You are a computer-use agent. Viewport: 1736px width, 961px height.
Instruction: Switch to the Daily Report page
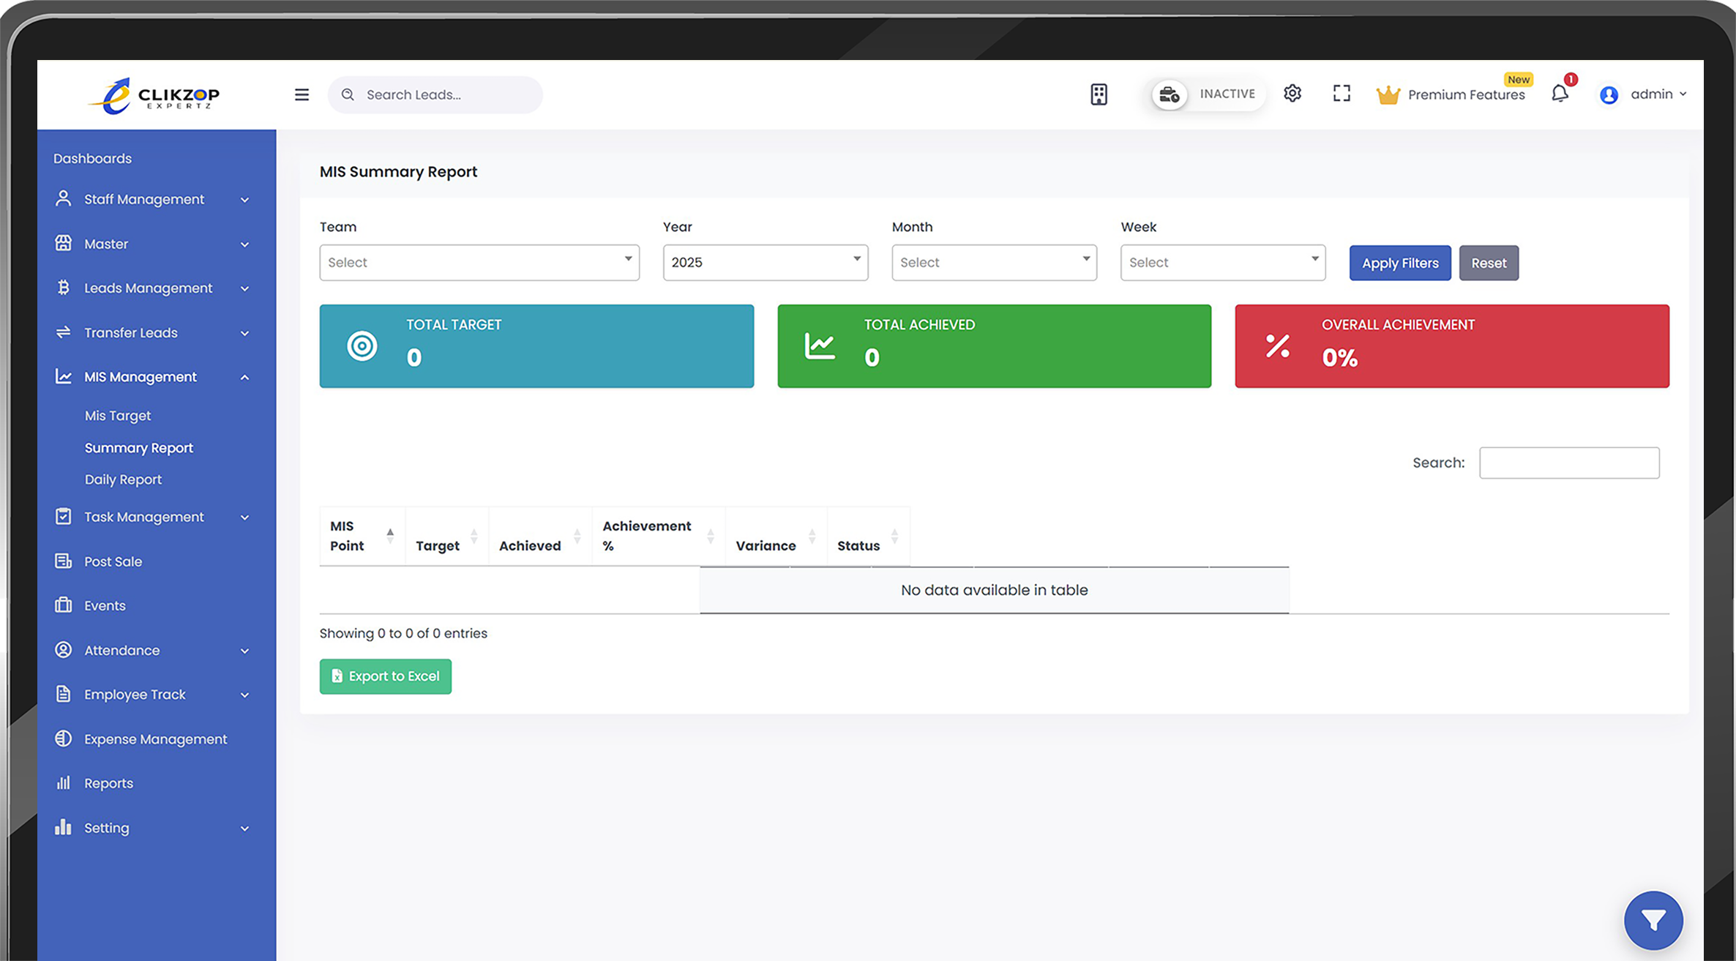(x=123, y=479)
